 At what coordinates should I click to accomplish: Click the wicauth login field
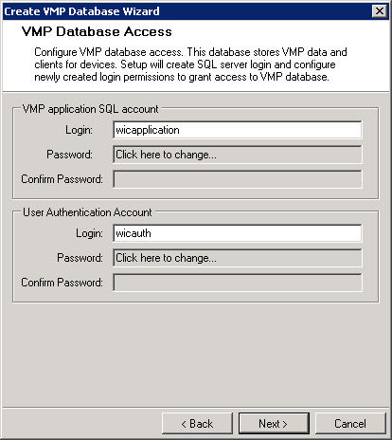pos(238,233)
